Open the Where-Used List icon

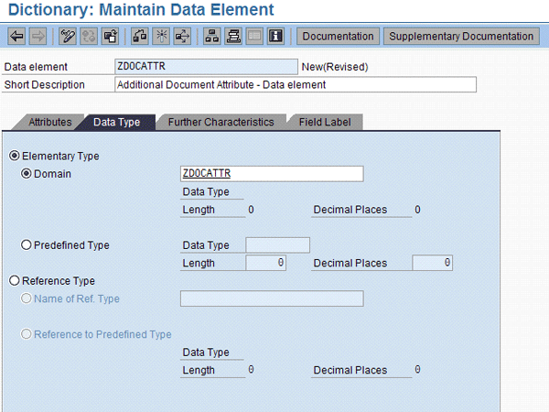point(181,37)
